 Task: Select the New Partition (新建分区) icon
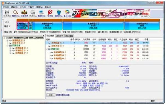point(42,13)
